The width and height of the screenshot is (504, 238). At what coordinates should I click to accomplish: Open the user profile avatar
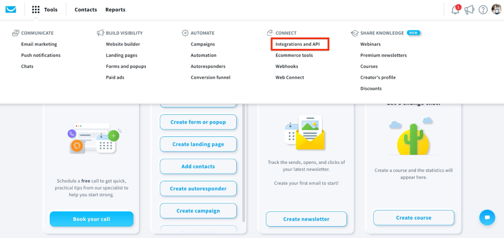[x=496, y=10]
